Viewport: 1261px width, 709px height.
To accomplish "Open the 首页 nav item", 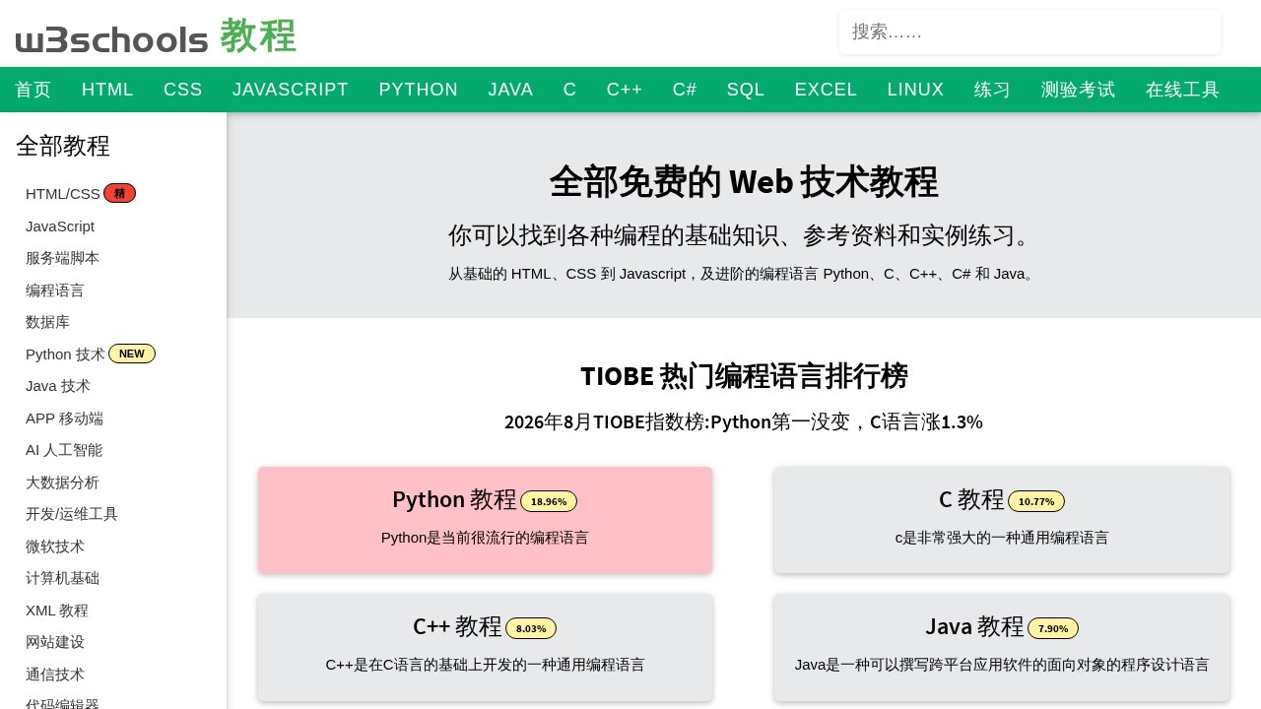I will pyautogui.click(x=33, y=90).
